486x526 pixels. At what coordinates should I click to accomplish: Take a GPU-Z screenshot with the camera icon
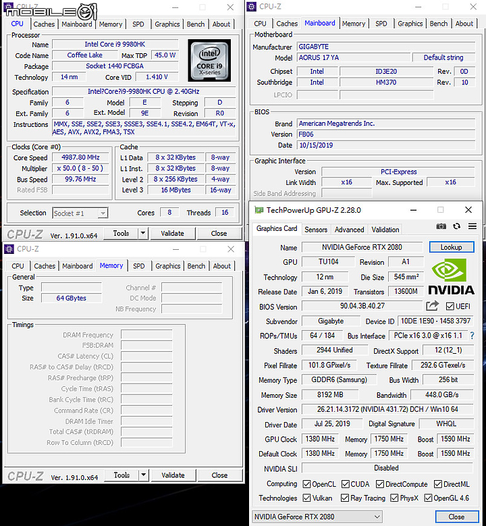441,226
